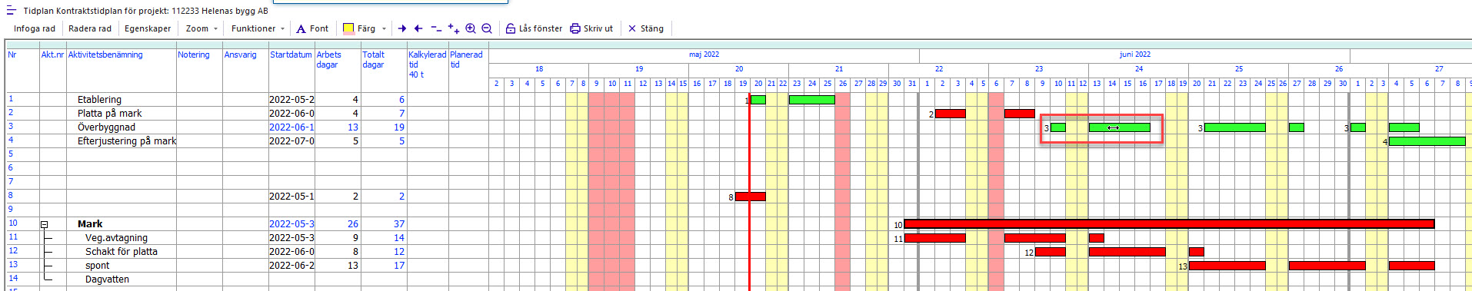
Task: Click the Ansvarig column header
Action: click(x=241, y=55)
